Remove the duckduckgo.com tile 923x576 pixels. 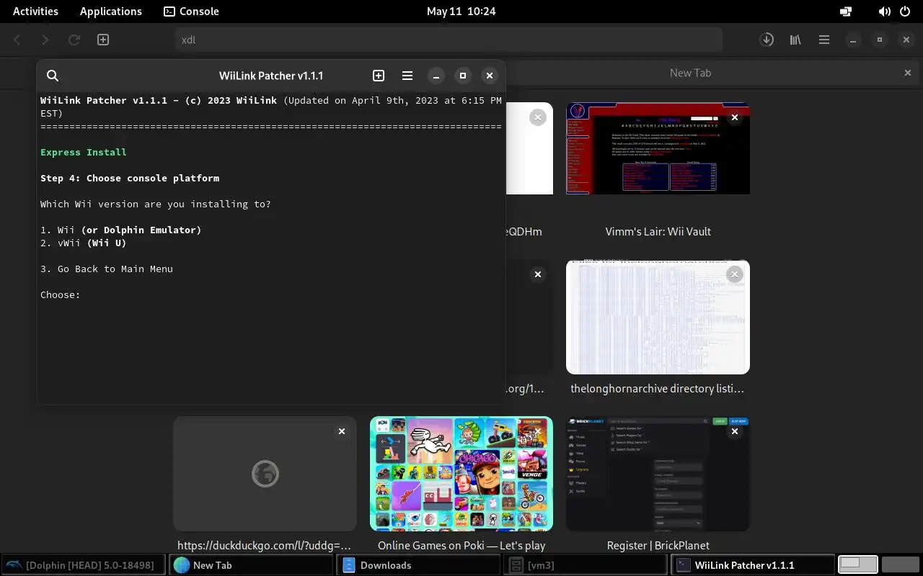tap(342, 431)
